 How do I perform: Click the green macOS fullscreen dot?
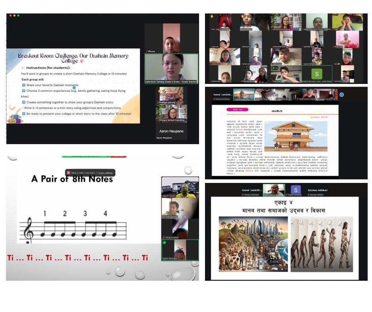tap(18, 16)
